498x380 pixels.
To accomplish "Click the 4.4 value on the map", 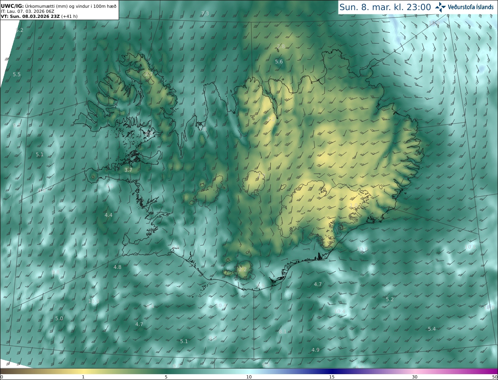I will pyautogui.click(x=109, y=215).
